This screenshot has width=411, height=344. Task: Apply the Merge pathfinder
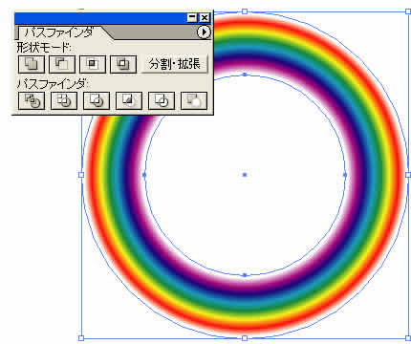coord(97,100)
